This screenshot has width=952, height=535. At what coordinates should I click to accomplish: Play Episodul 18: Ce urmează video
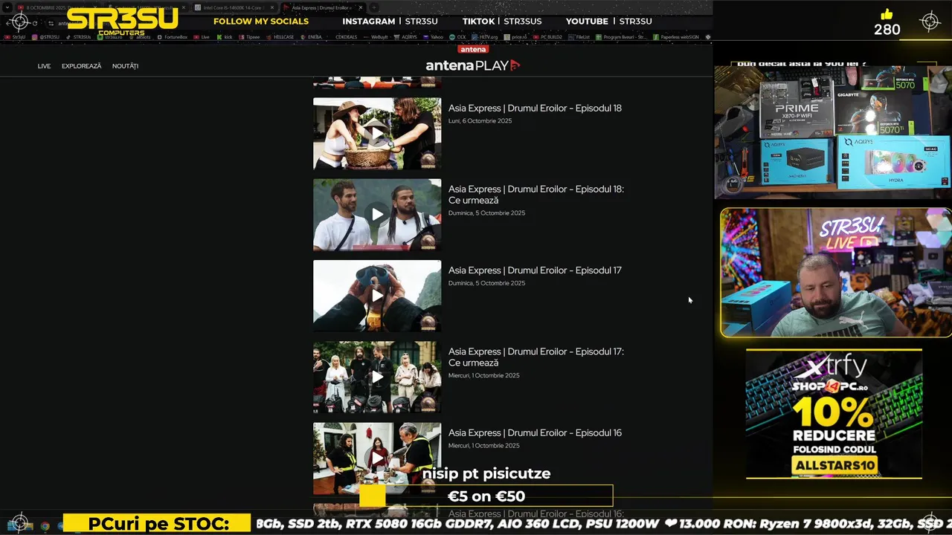pyautogui.click(x=377, y=215)
